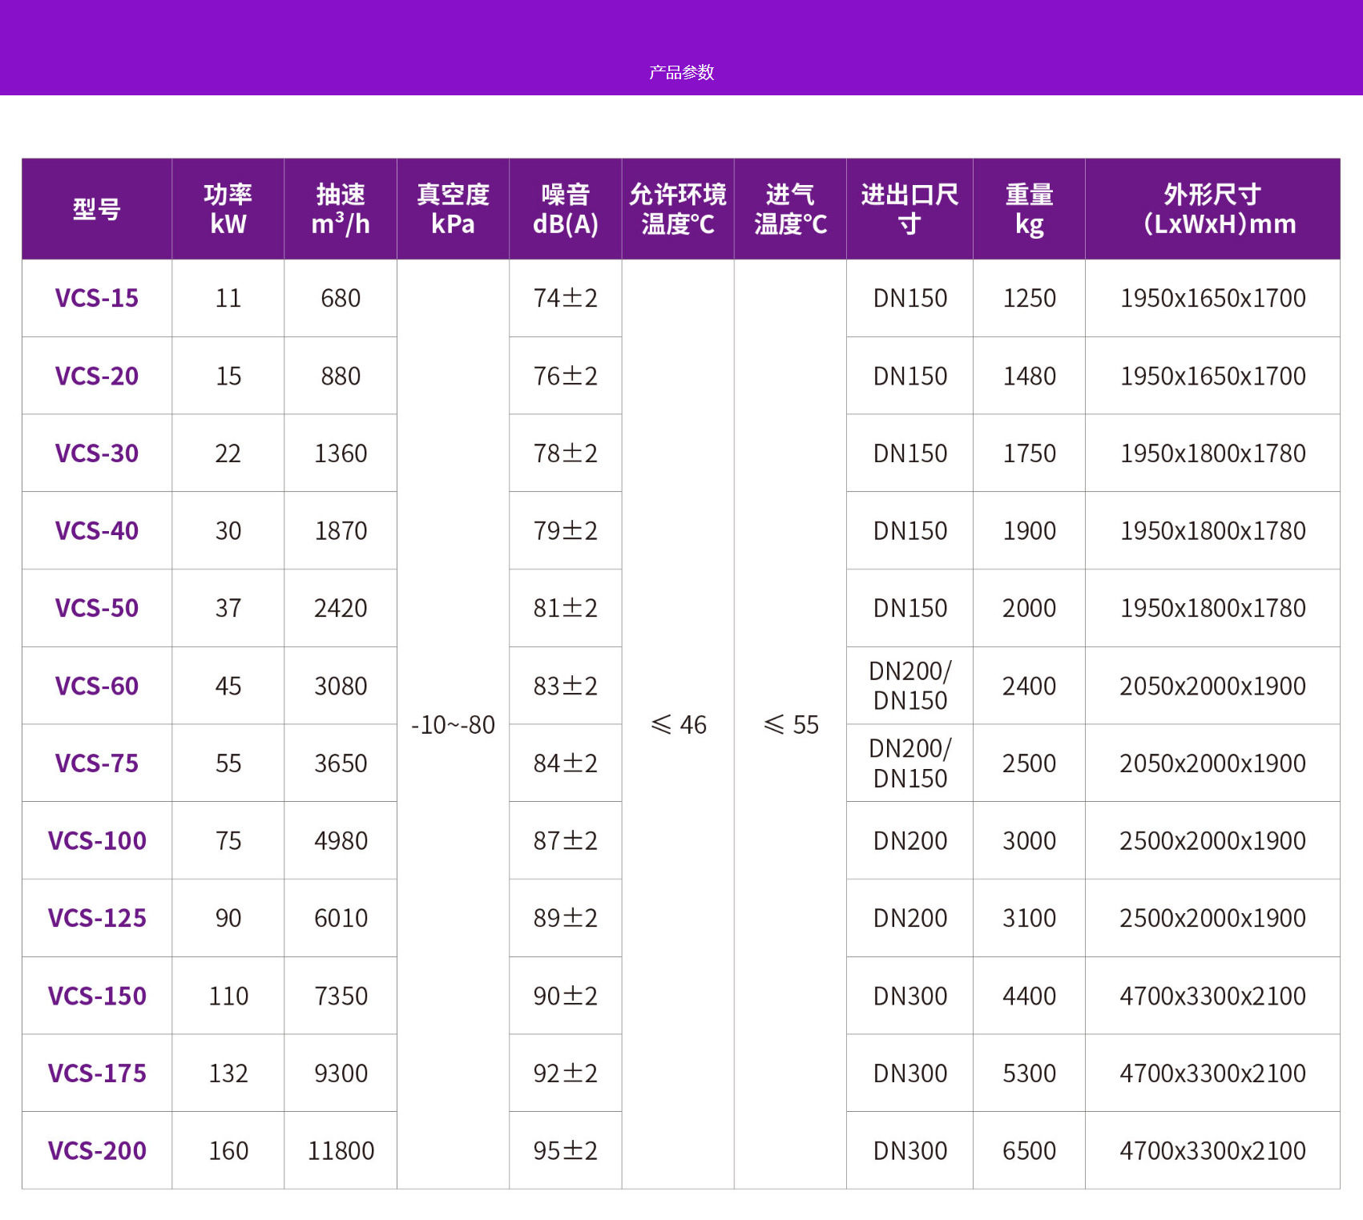Select the 功率 kW column header

pyautogui.click(x=228, y=209)
